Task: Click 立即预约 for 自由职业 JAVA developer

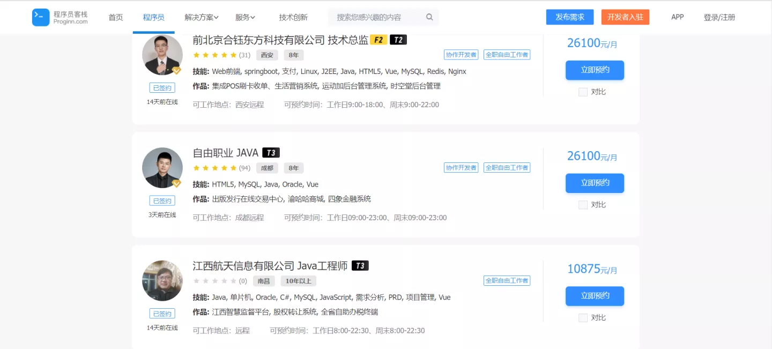Action: point(595,183)
